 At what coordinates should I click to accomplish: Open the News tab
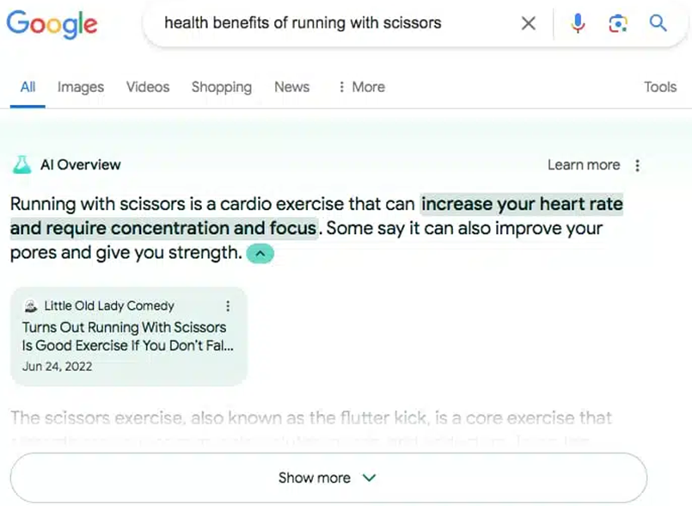[291, 87]
